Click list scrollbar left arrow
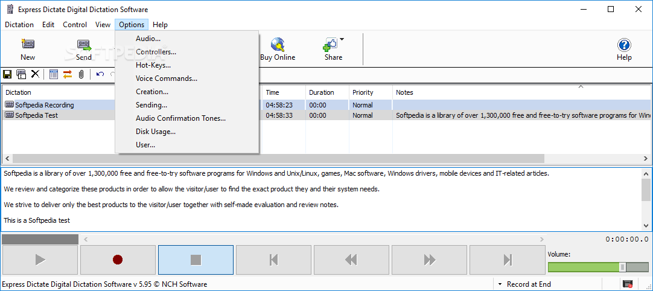 [x=7, y=158]
